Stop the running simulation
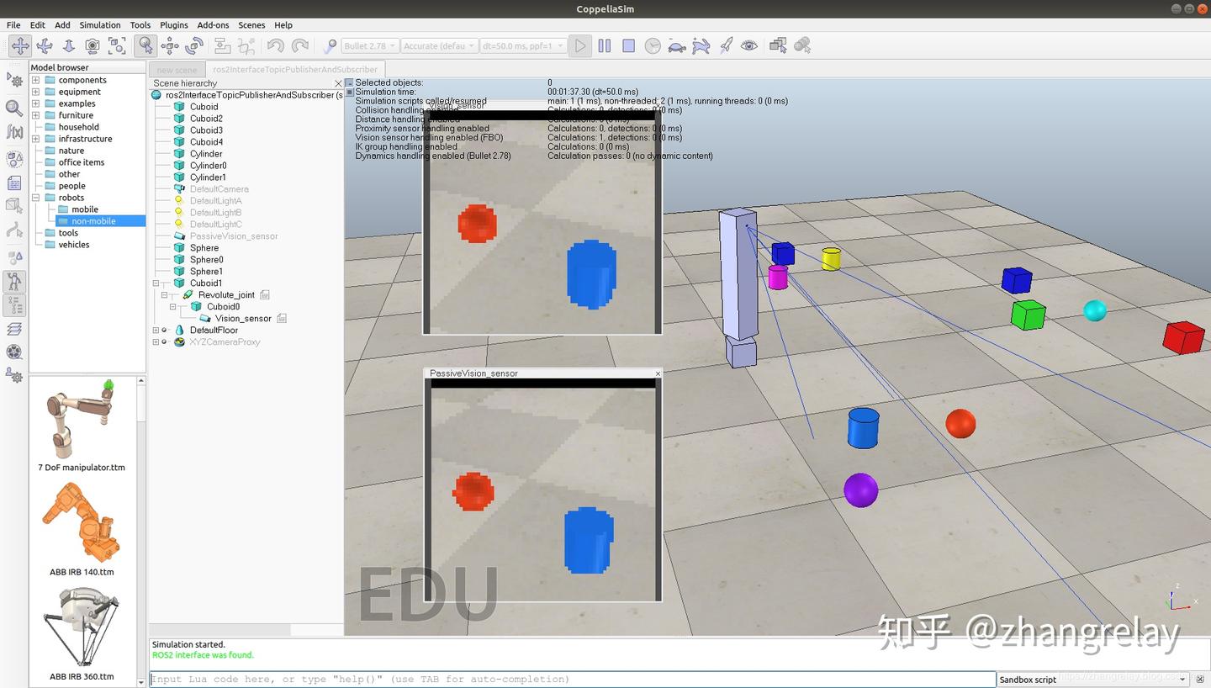 coord(628,46)
